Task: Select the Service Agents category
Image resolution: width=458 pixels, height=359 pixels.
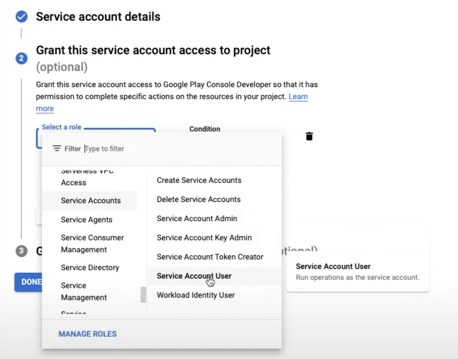Action: [x=87, y=220]
